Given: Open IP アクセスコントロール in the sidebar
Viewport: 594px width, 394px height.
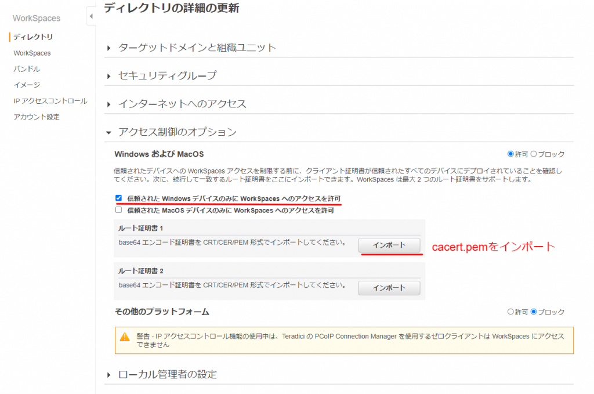Looking at the screenshot, I should tap(50, 101).
